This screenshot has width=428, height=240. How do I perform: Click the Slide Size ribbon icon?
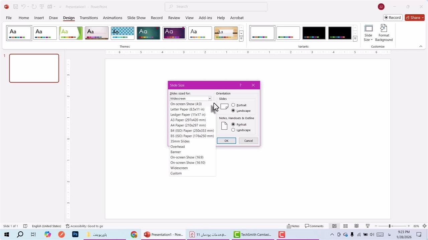point(368,33)
